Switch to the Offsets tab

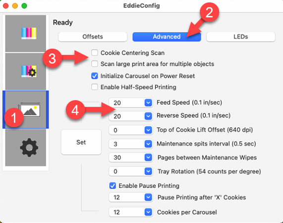93,37
